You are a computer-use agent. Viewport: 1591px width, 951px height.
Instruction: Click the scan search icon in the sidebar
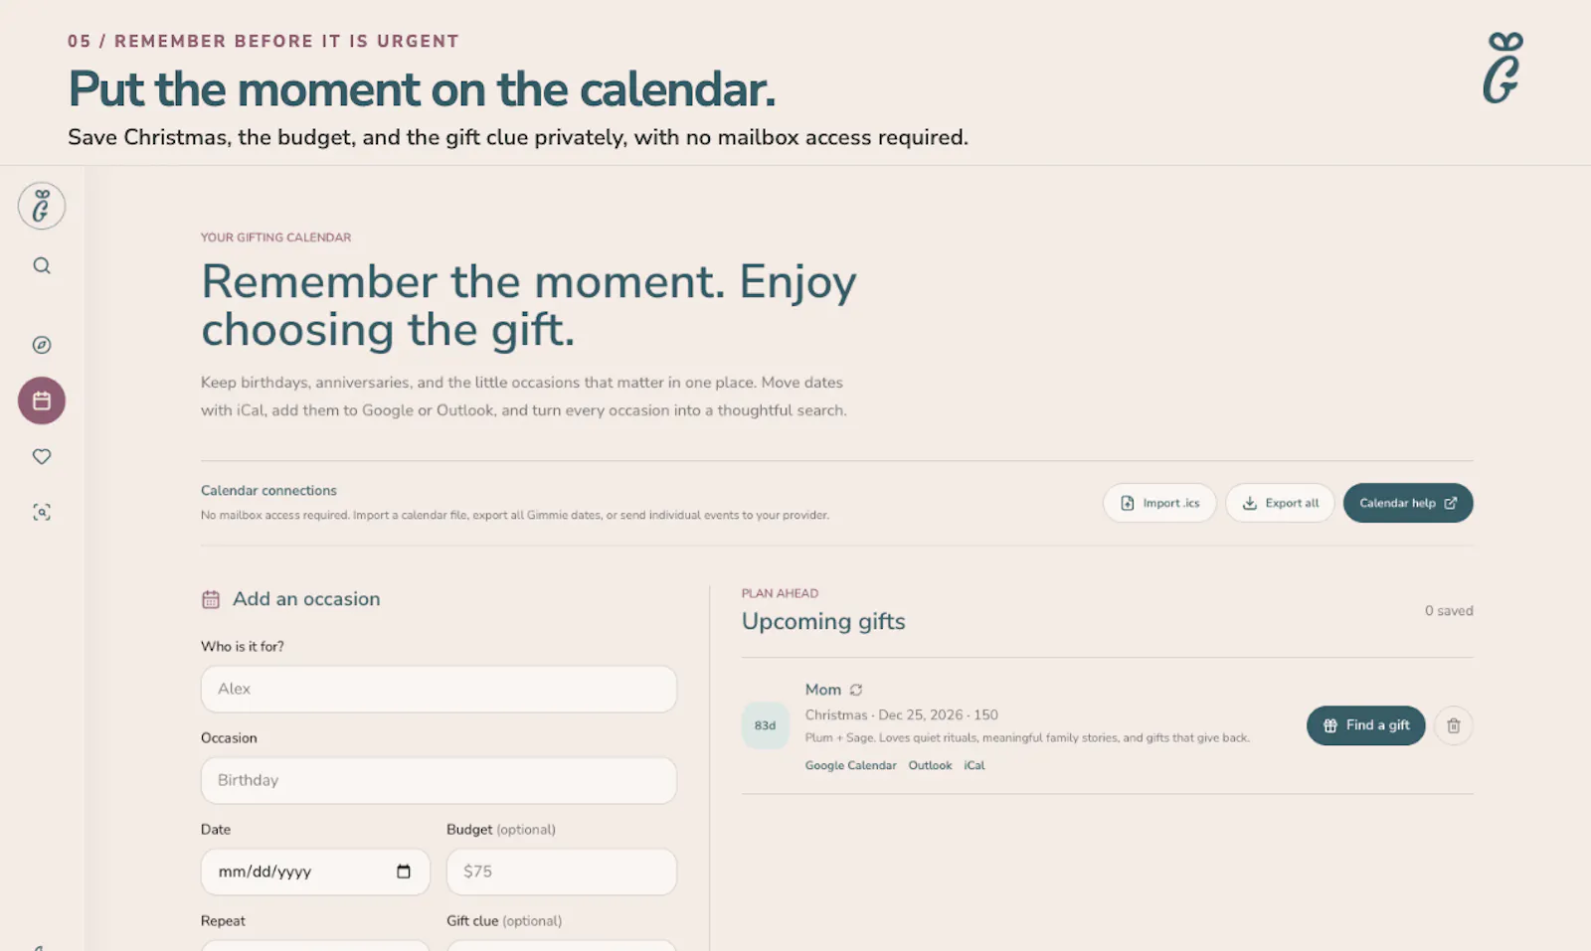pyautogui.click(x=42, y=512)
